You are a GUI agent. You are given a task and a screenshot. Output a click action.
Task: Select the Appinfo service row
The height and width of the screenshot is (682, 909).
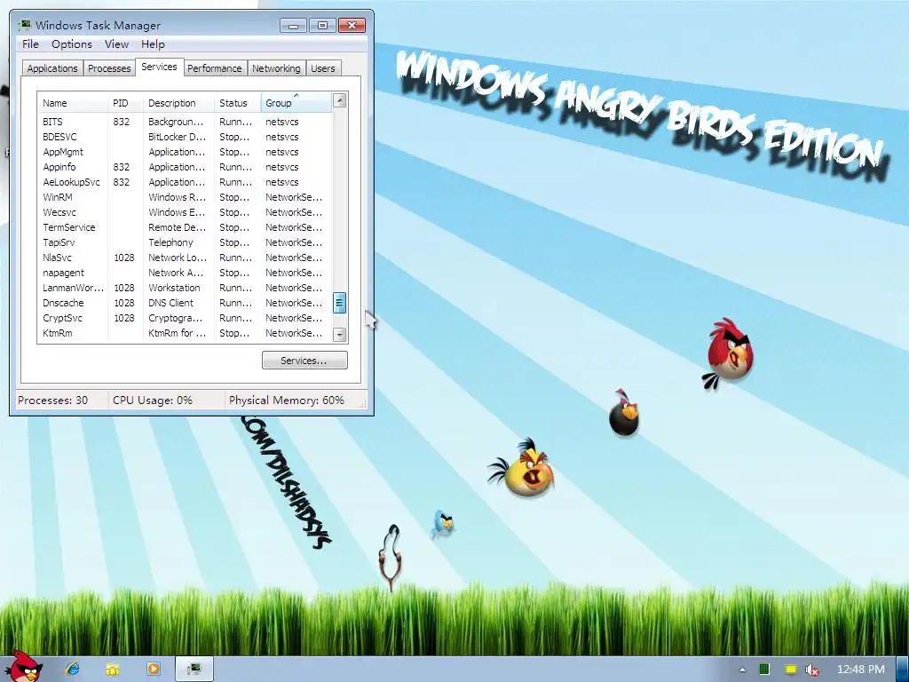(x=185, y=167)
